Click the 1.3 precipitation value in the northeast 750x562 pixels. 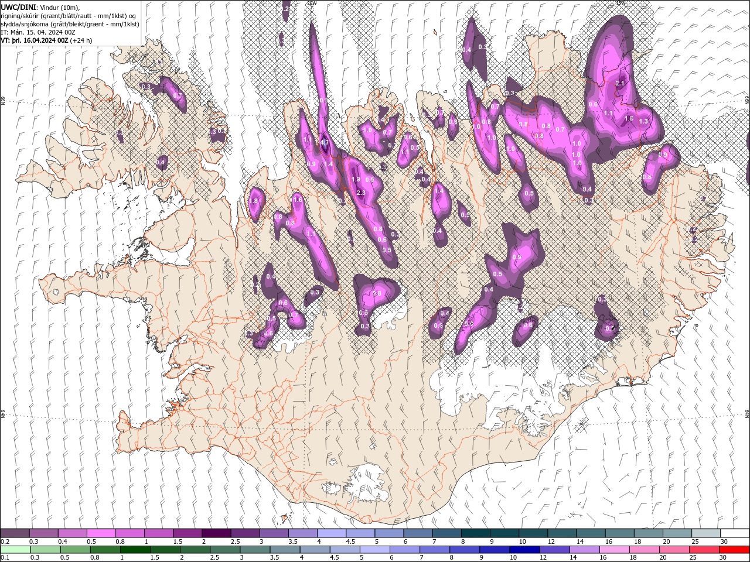(x=643, y=121)
